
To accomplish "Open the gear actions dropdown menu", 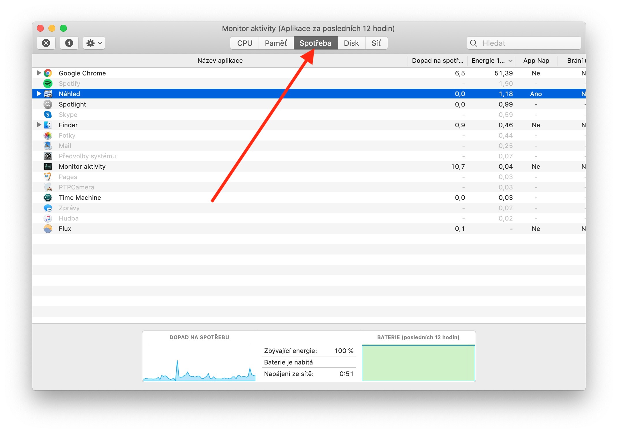I will point(94,43).
